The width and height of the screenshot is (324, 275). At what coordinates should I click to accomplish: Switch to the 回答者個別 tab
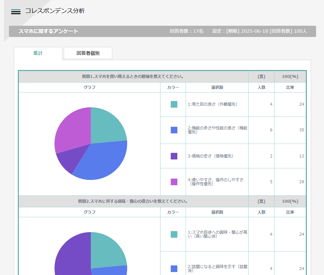pyautogui.click(x=88, y=53)
